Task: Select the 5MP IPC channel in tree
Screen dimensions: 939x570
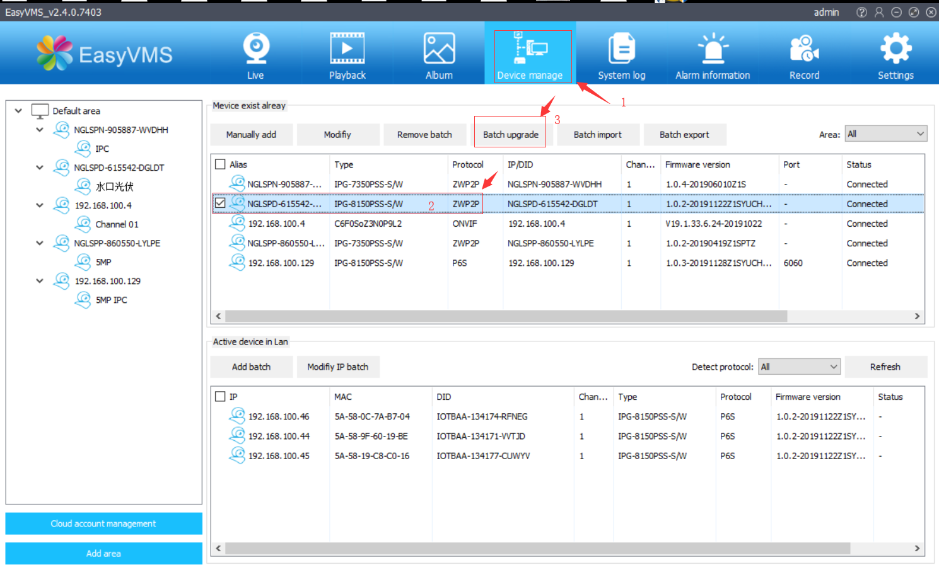Action: tap(111, 300)
